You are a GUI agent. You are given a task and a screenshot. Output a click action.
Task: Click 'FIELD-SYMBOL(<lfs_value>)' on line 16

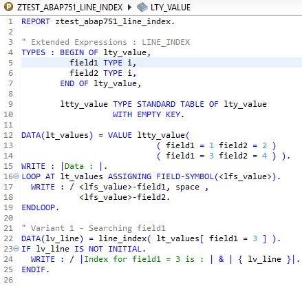215,176
